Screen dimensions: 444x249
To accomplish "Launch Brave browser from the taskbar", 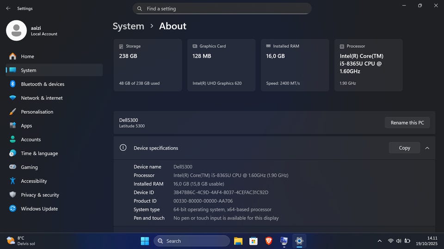I will (269, 241).
